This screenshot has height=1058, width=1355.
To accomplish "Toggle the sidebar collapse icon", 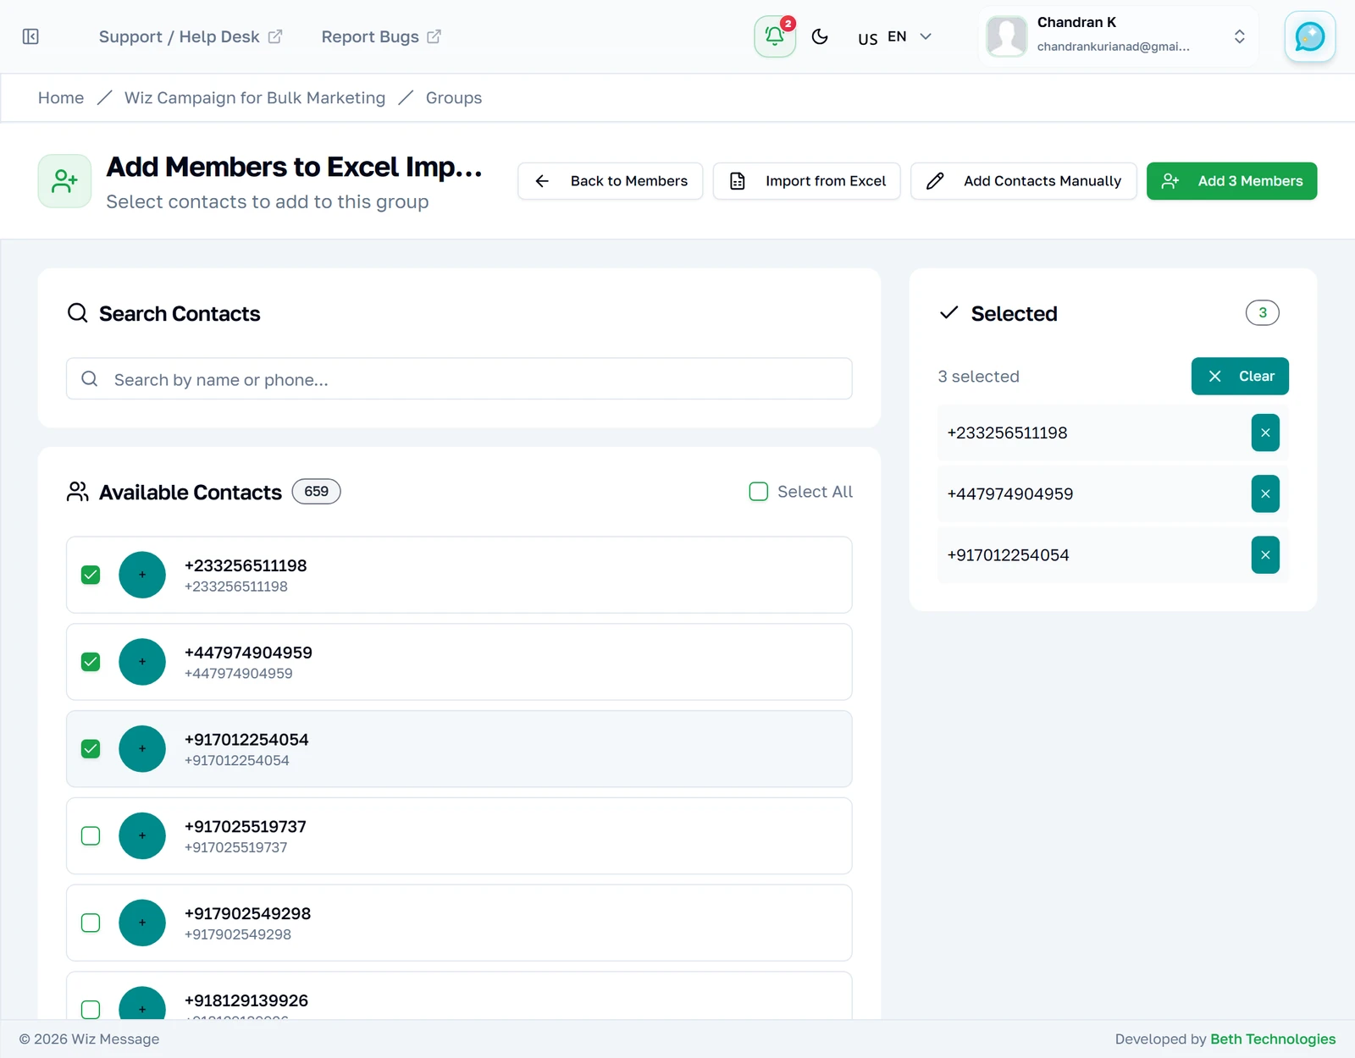I will [x=30, y=36].
